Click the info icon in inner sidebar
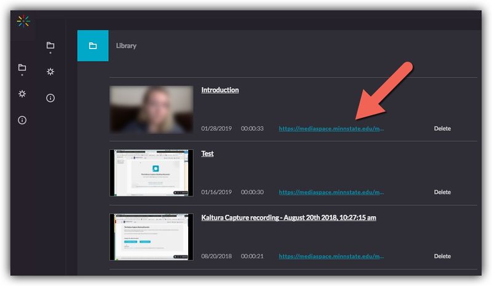Screen dimensions: 492x286 pyautogui.click(x=50, y=98)
